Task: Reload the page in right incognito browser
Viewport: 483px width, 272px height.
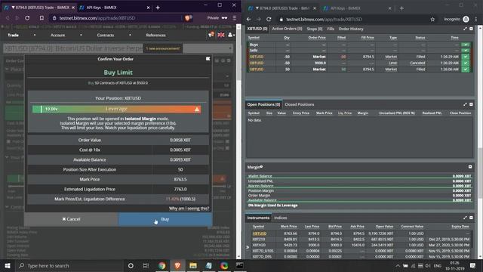Action: [x=269, y=19]
